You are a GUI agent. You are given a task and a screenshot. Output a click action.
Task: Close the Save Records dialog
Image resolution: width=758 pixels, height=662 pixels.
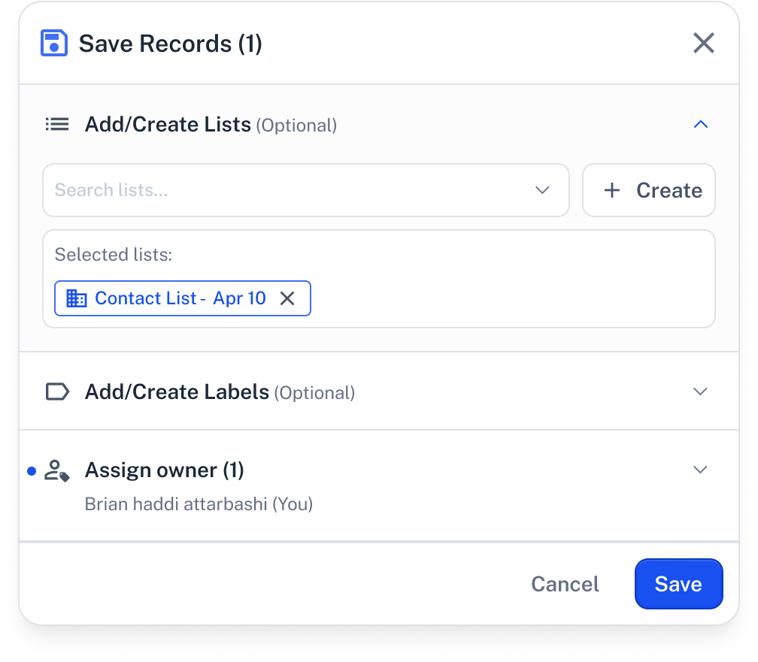(x=703, y=43)
